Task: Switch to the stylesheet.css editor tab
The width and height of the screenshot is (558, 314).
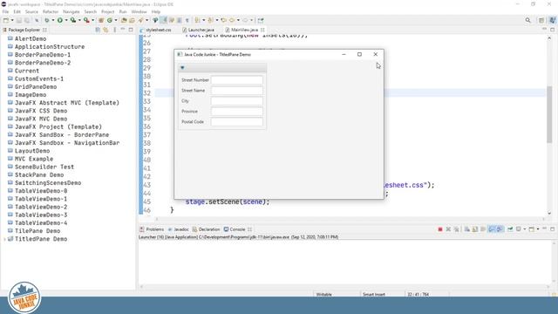Action: 155,30
